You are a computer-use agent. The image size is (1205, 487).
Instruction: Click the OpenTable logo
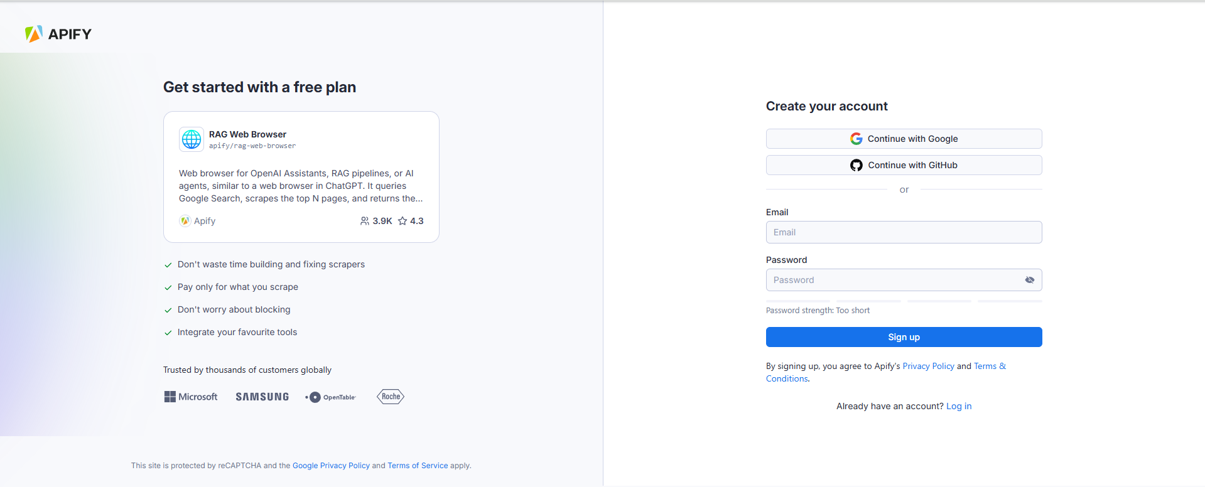330,397
